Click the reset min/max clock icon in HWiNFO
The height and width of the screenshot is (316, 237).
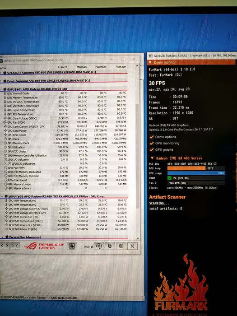click(98, 246)
